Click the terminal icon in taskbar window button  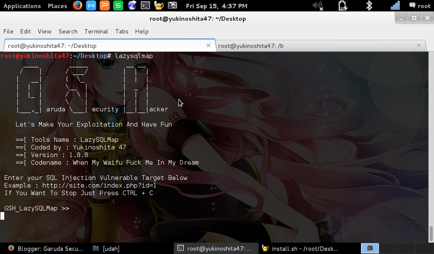[x=181, y=248]
